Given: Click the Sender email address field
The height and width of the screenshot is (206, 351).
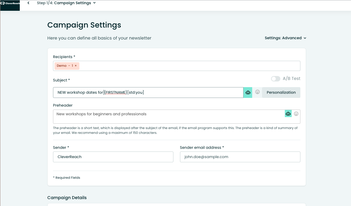Looking at the screenshot, I should coord(240,157).
